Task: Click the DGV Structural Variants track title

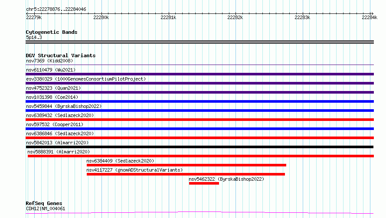Action: 61,55
